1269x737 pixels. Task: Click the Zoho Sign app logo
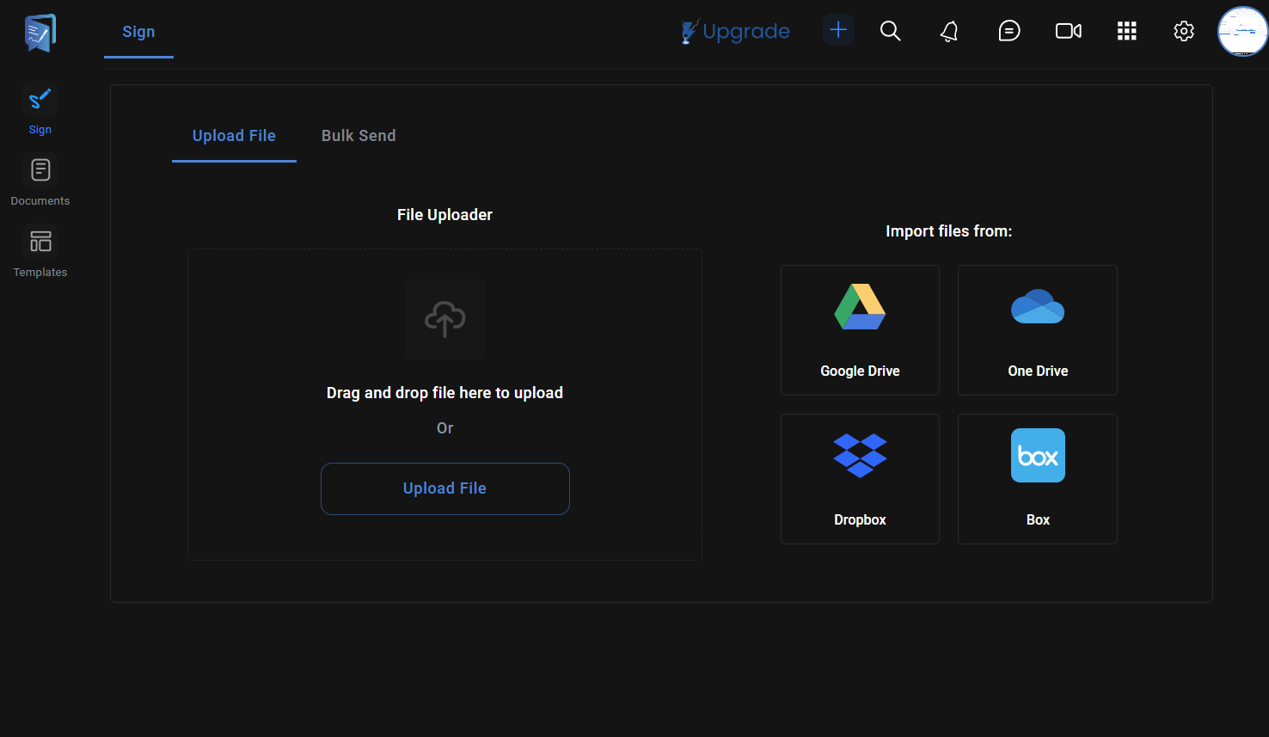pyautogui.click(x=40, y=33)
